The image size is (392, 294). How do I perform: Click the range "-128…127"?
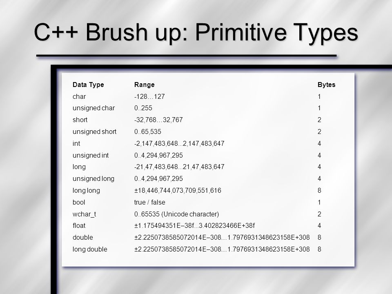coord(149,96)
